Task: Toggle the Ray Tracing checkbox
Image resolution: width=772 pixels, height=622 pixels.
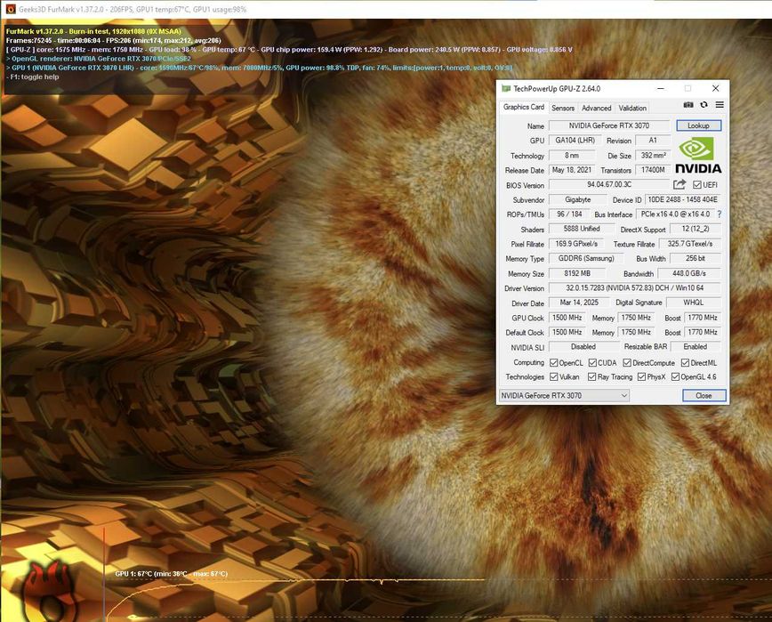Action: point(592,376)
